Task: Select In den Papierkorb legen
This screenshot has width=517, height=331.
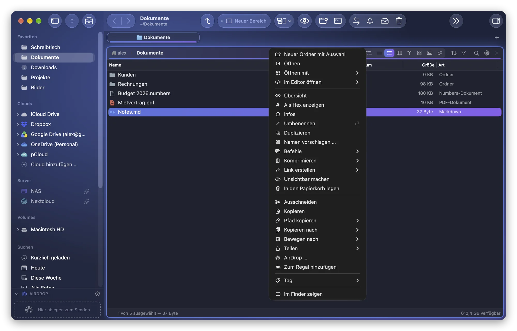Action: coord(317,189)
